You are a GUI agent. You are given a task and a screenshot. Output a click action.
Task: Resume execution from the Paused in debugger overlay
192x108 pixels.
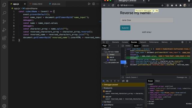pos(153,11)
